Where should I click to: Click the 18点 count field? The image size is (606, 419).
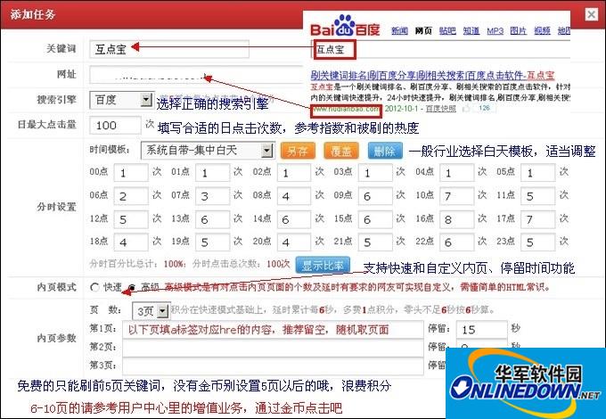131,242
